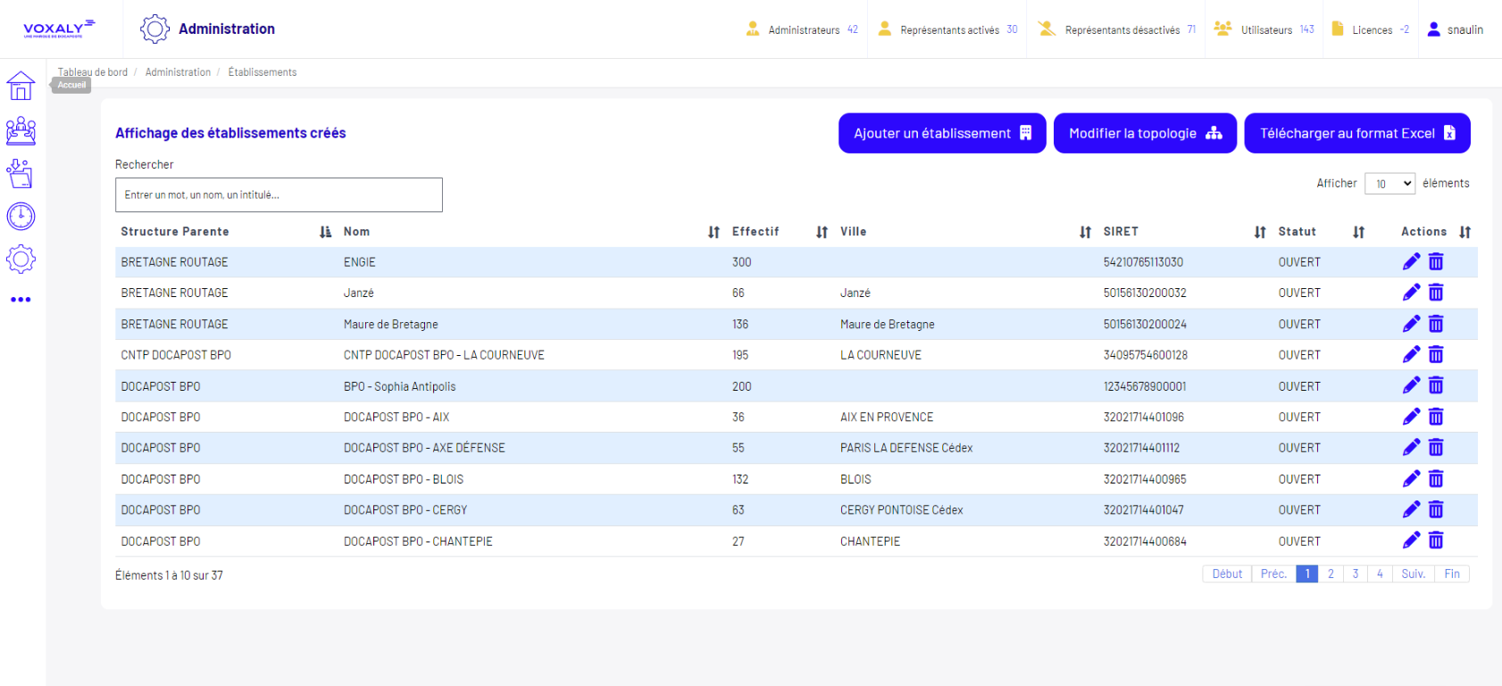Click Télécharger au format Excel button

click(x=1357, y=133)
